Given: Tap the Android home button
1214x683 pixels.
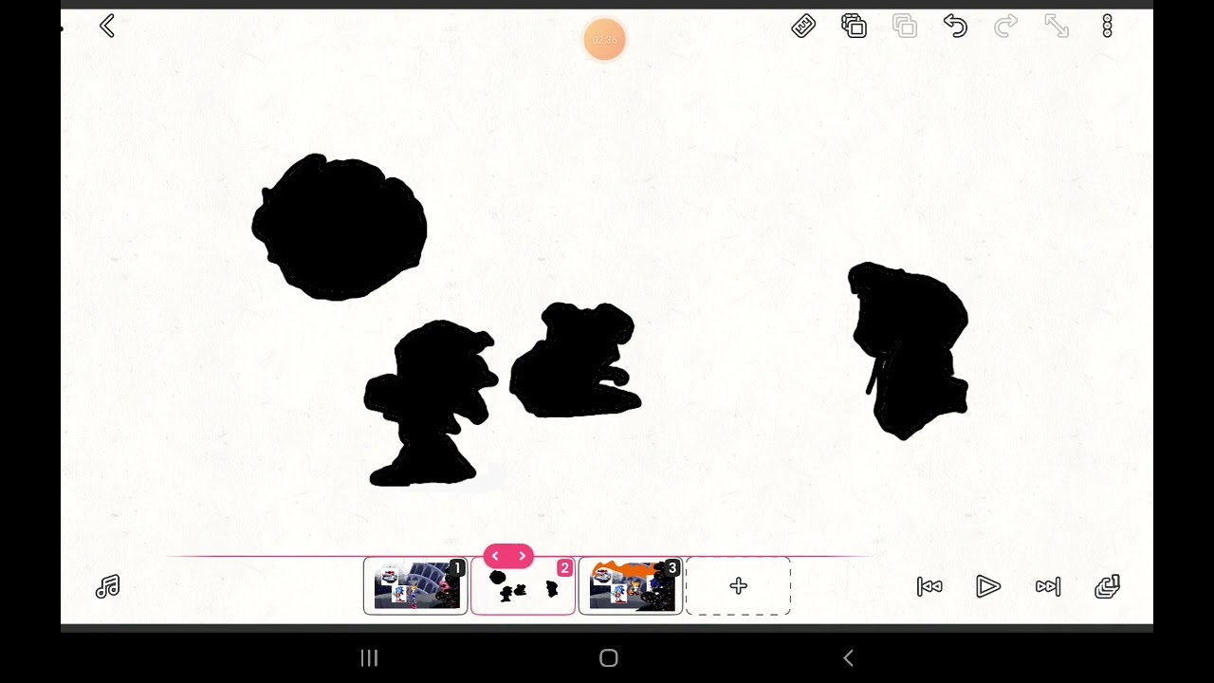Looking at the screenshot, I should [609, 658].
